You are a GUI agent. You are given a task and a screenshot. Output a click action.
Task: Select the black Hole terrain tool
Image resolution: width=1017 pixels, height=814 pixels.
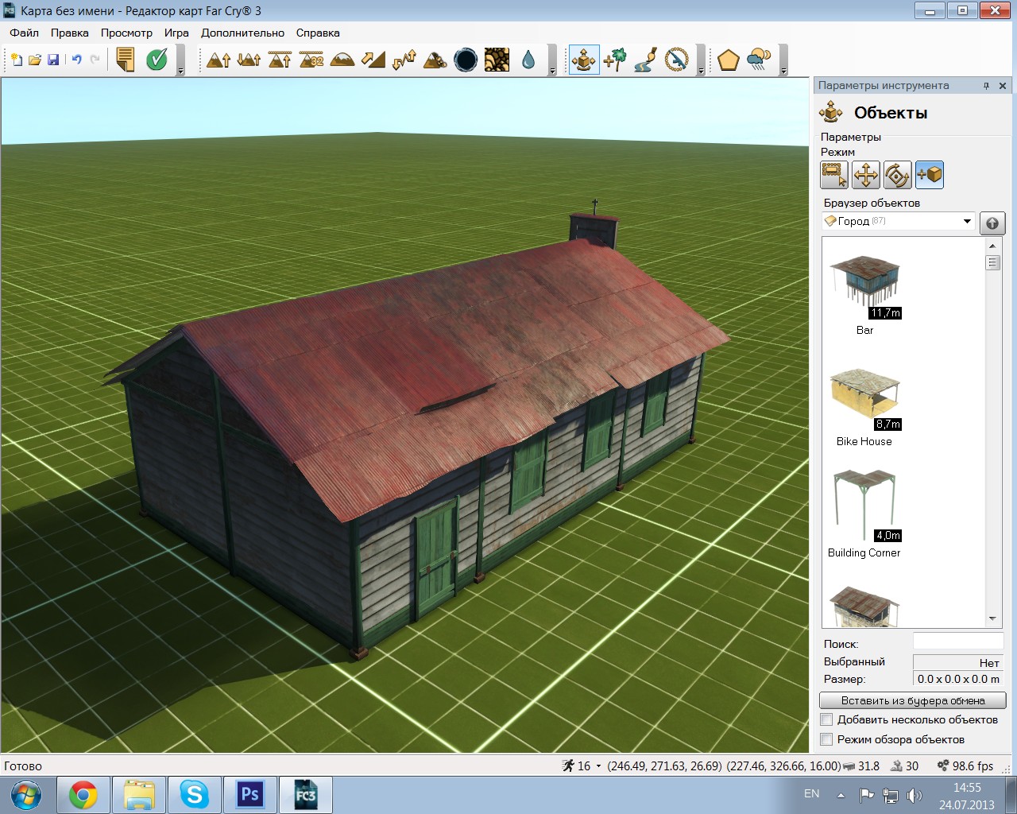466,60
